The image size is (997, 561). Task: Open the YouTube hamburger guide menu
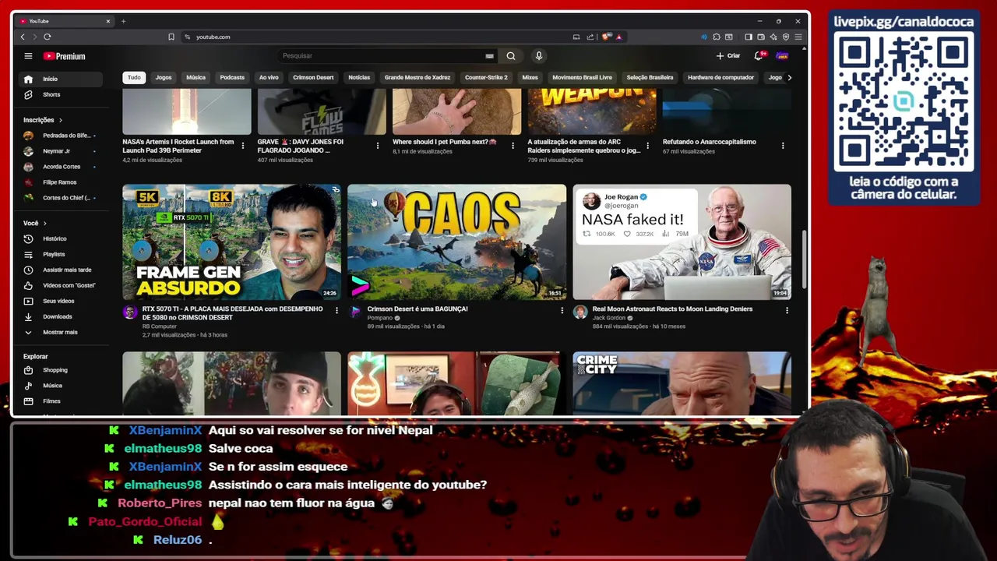point(28,56)
